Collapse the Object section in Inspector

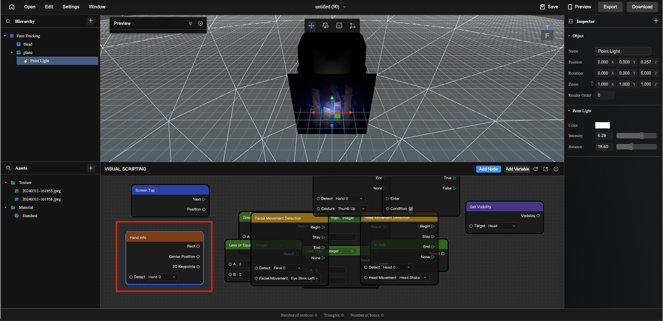point(569,36)
